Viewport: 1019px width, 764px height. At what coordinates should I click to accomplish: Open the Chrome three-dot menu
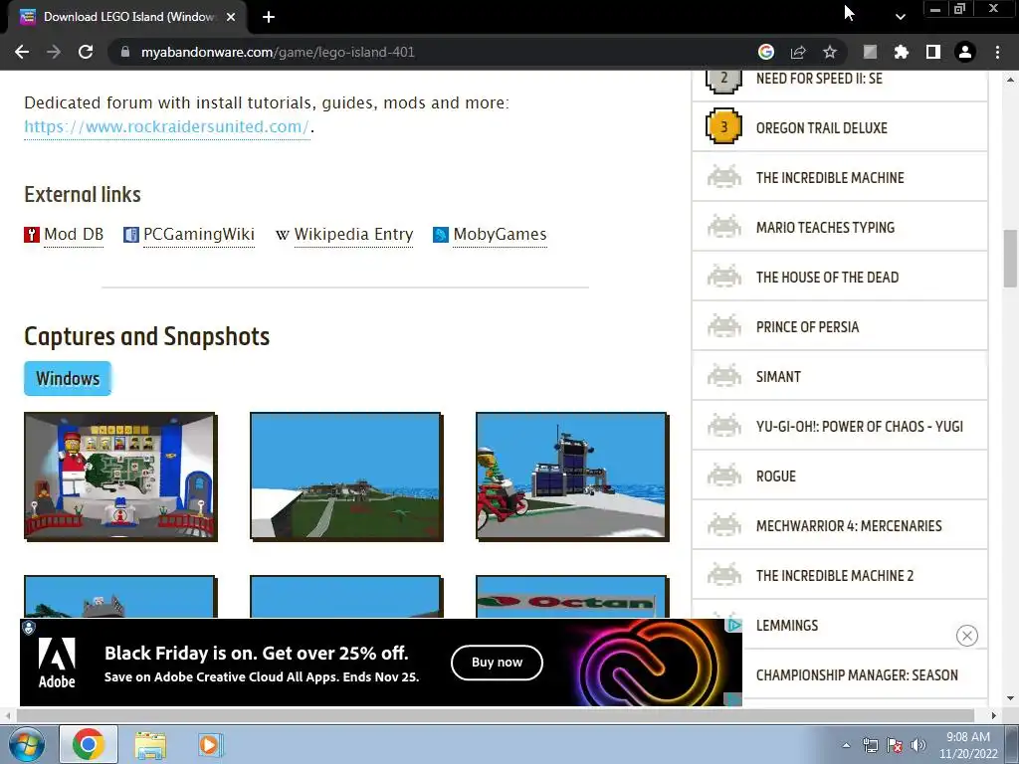[x=997, y=52]
